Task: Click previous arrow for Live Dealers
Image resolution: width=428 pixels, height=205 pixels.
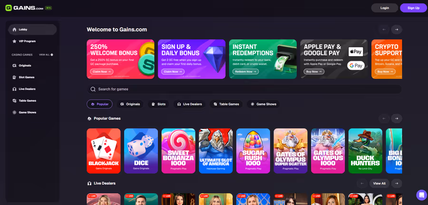Action: [362, 184]
